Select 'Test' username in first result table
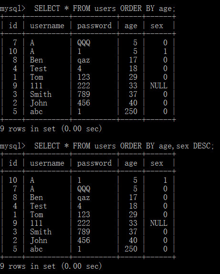This screenshot has width=220, height=274. click(x=39, y=69)
